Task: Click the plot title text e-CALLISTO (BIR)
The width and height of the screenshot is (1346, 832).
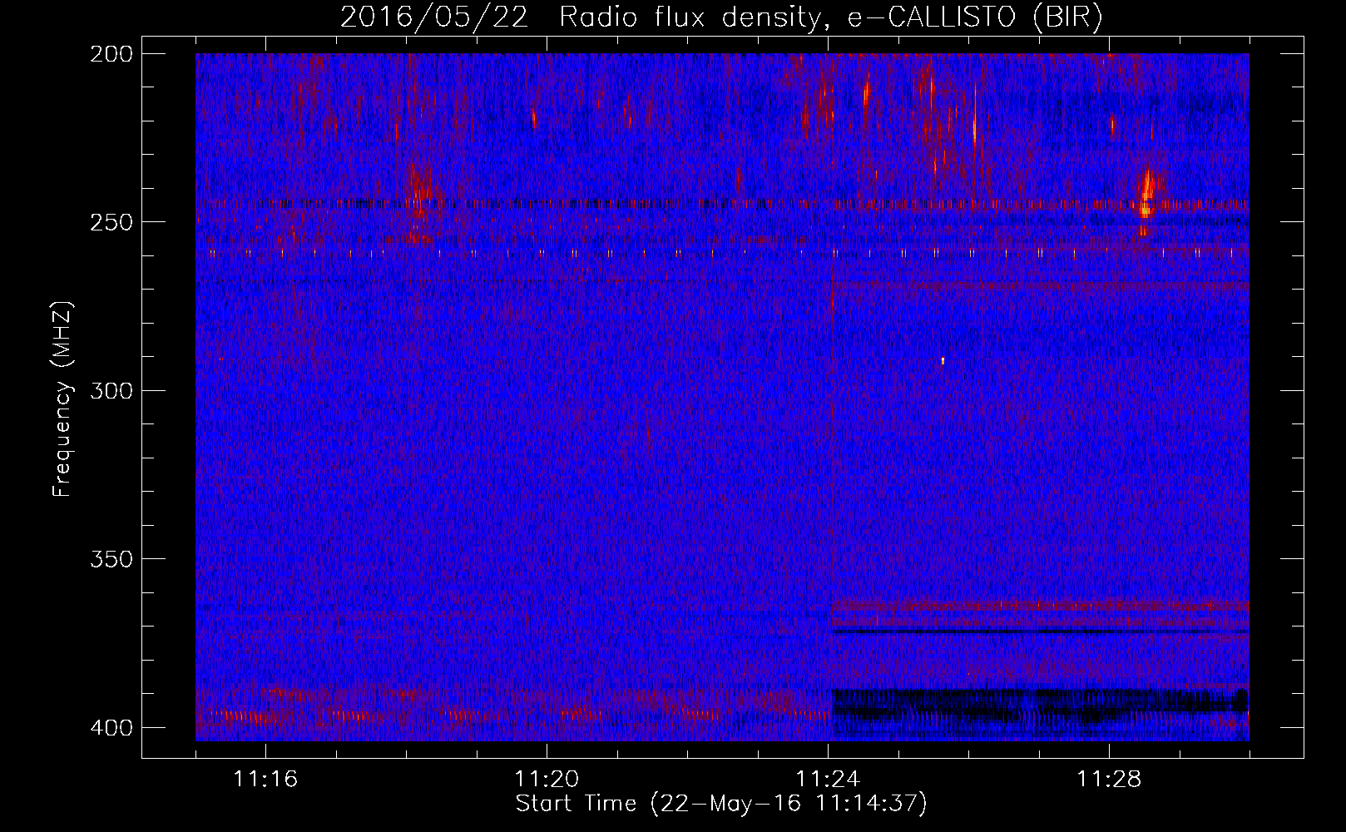Action: 975,17
